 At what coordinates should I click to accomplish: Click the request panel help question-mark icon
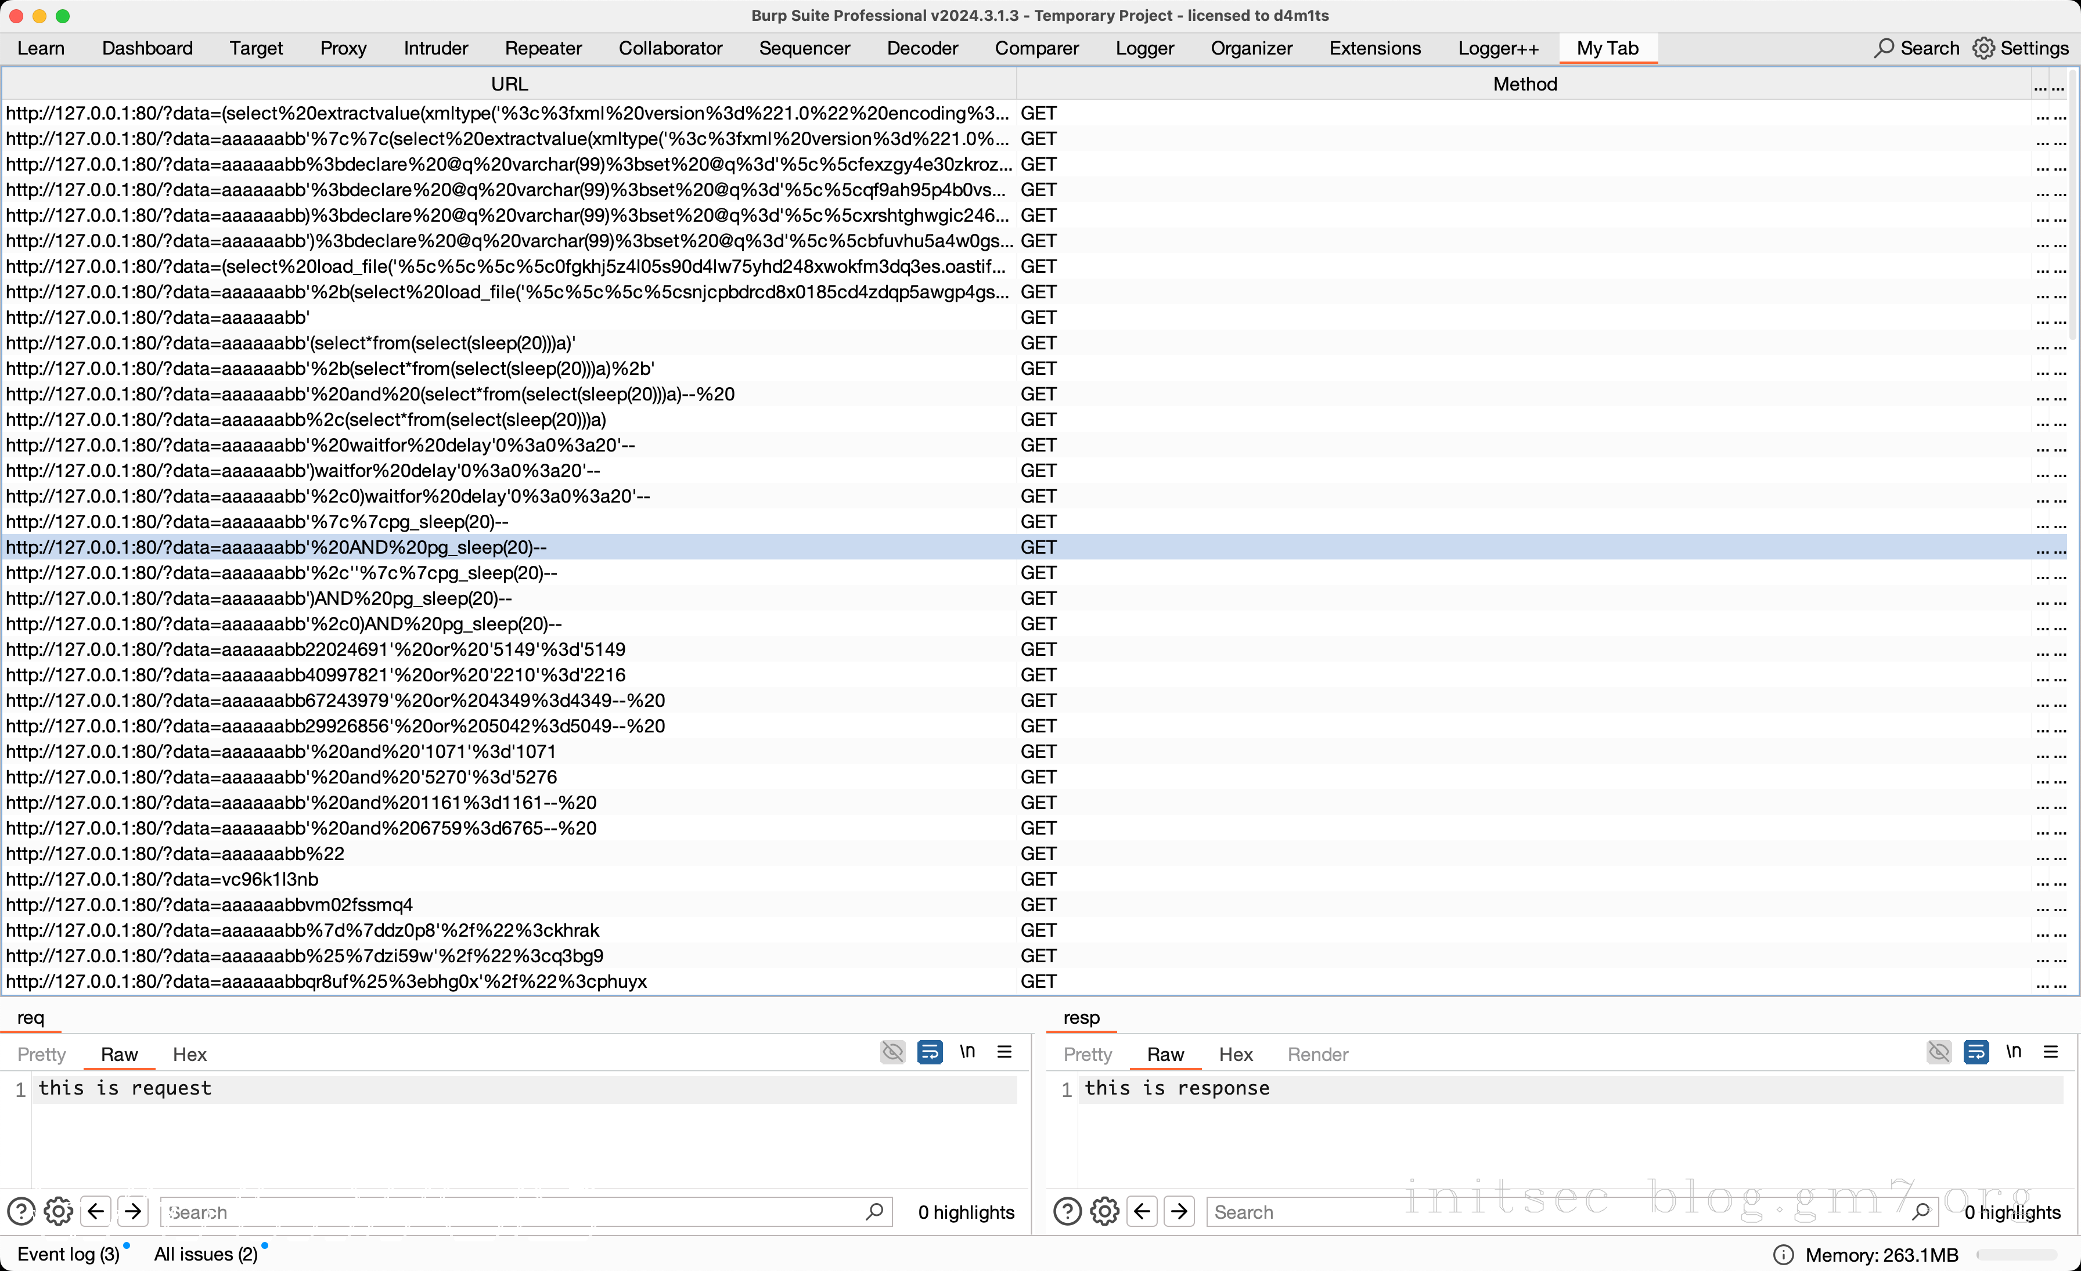pyautogui.click(x=20, y=1212)
